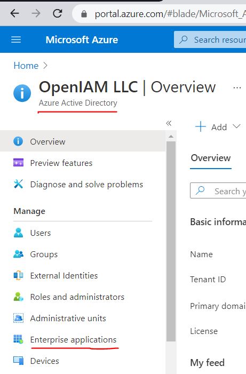Click the padlock icon in the address bar

[84, 14]
